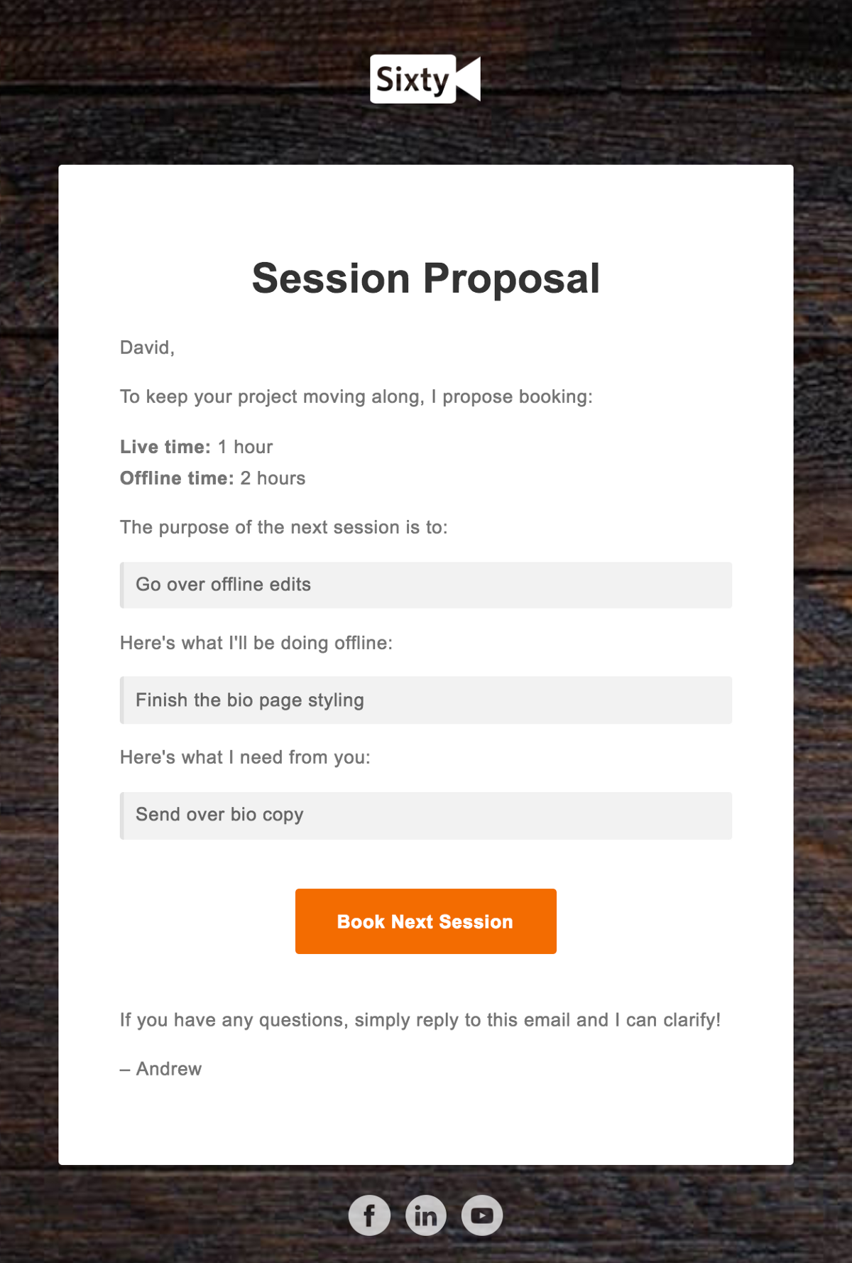Click "Here's what I'll be doing offline" text
Screen dimensions: 852x1263
(x=256, y=643)
